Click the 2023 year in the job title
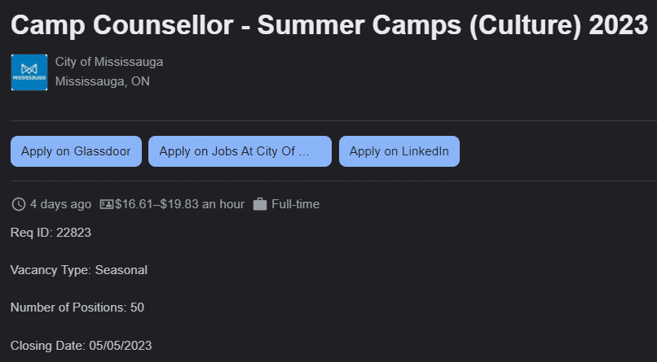The height and width of the screenshot is (362, 657). [619, 25]
